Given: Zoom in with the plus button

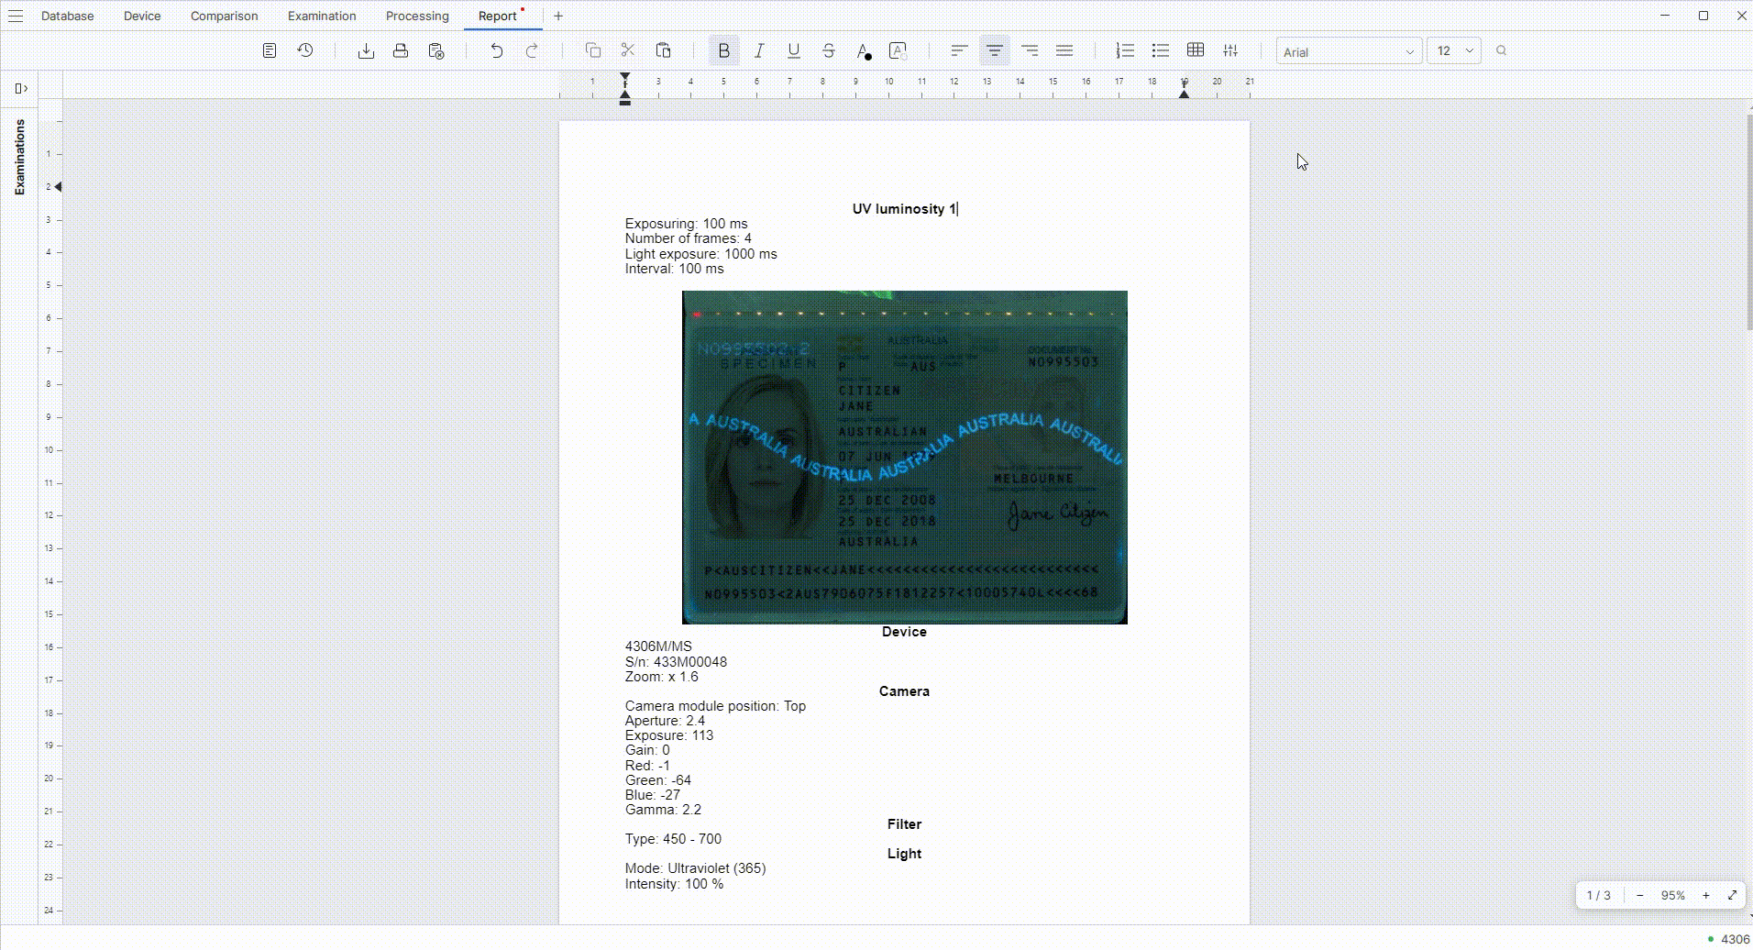Looking at the screenshot, I should [x=1706, y=895].
